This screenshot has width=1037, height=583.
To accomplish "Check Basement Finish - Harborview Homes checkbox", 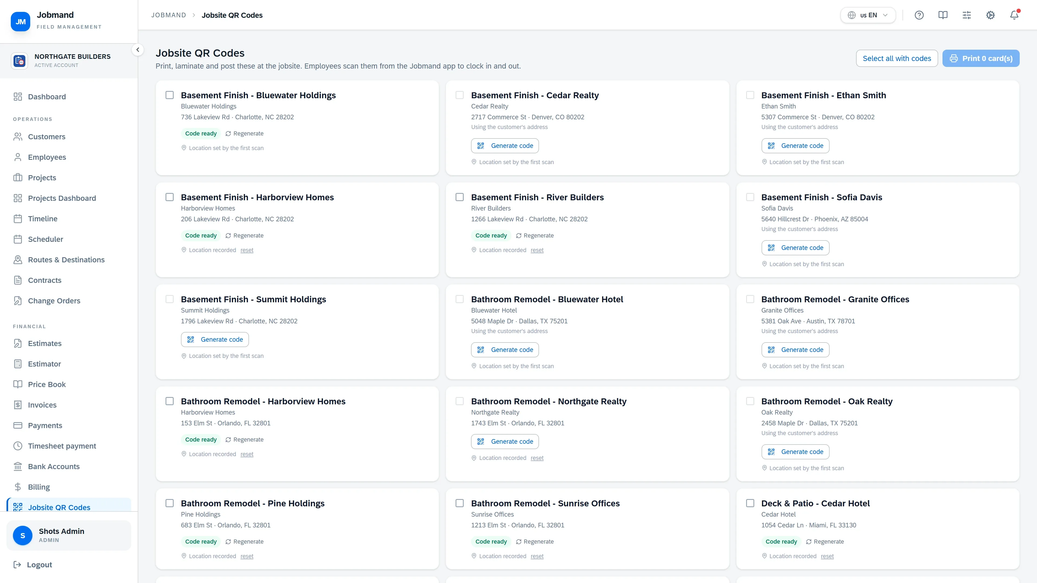I will coord(170,197).
